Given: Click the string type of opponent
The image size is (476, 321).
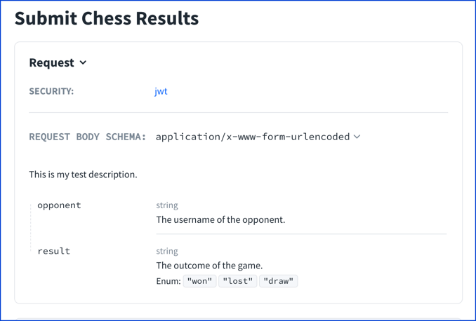Looking at the screenshot, I should (167, 205).
